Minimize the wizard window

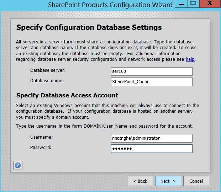click(181, 4)
